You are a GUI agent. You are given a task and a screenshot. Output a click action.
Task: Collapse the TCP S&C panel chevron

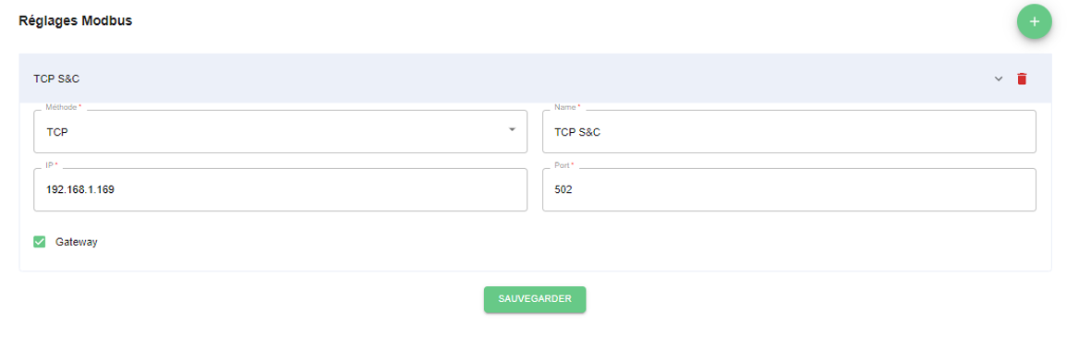point(999,78)
